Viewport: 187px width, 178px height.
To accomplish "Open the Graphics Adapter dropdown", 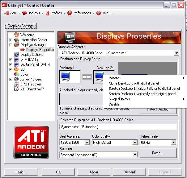I will click(x=176, y=53).
